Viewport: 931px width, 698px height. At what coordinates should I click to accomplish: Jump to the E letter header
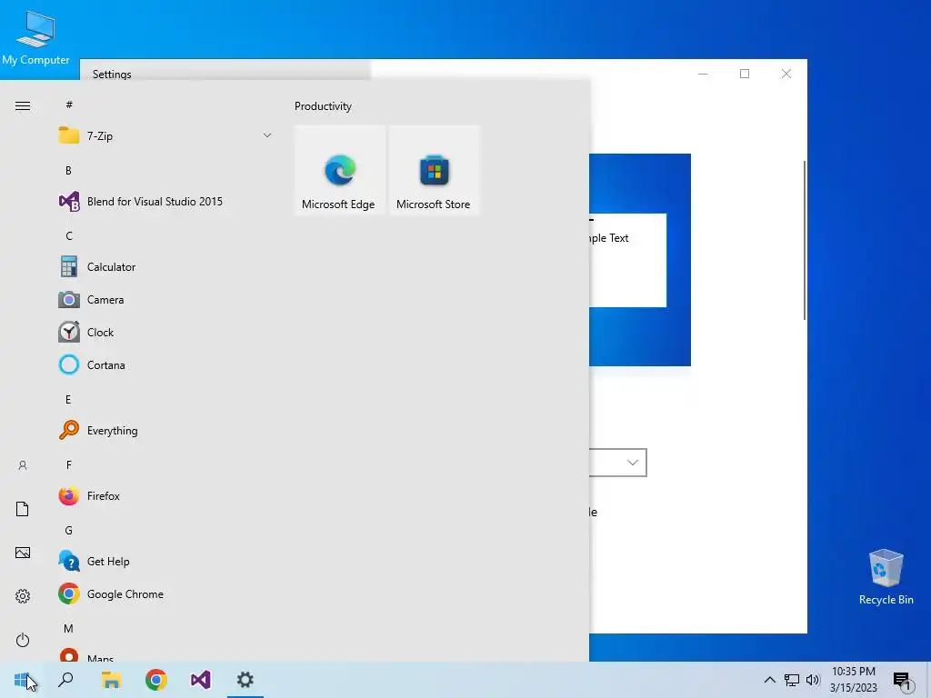(x=69, y=400)
